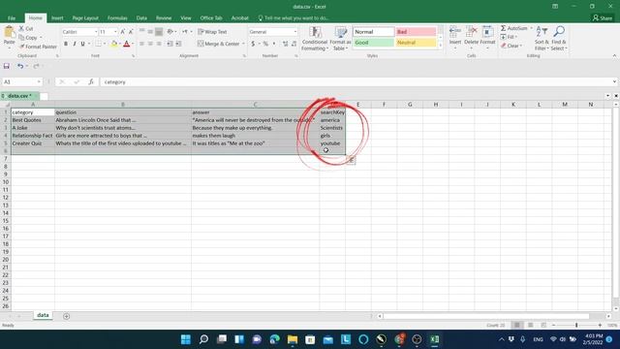
Task: Click Tell me what you want to do
Action: pyautogui.click(x=294, y=17)
